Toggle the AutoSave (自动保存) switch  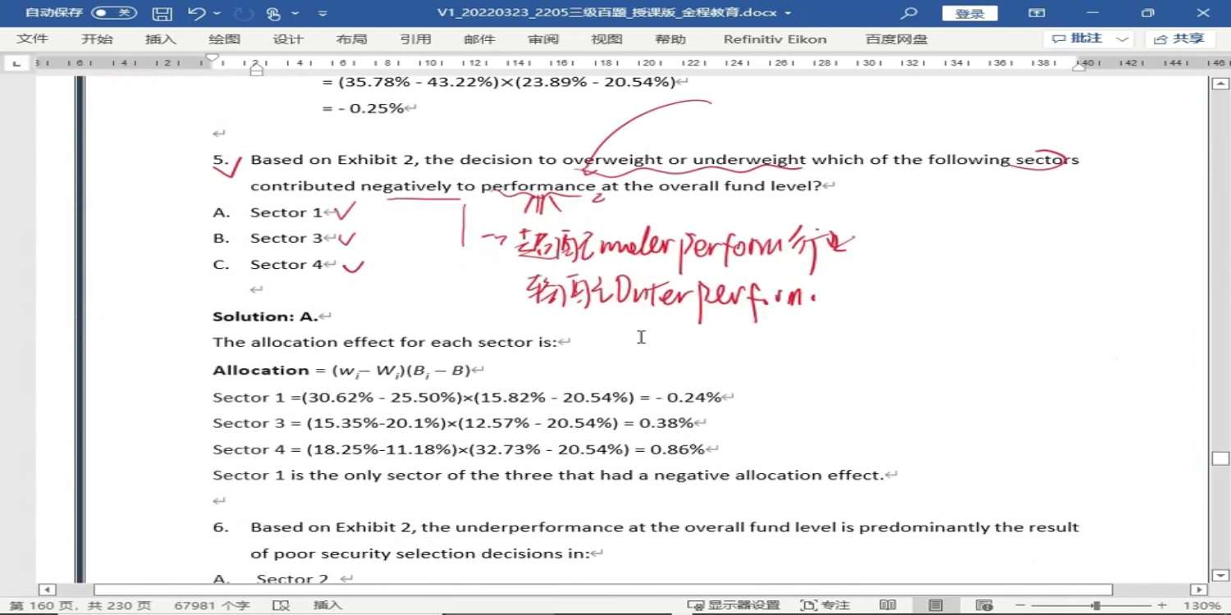[113, 13]
